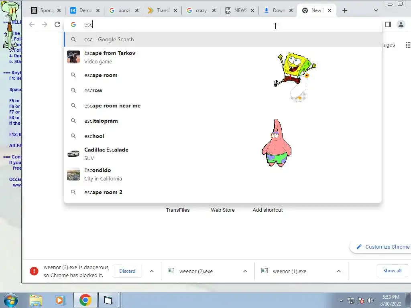Open the weenor (1).exe download item
This screenshot has height=308, width=411.
pos(289,272)
